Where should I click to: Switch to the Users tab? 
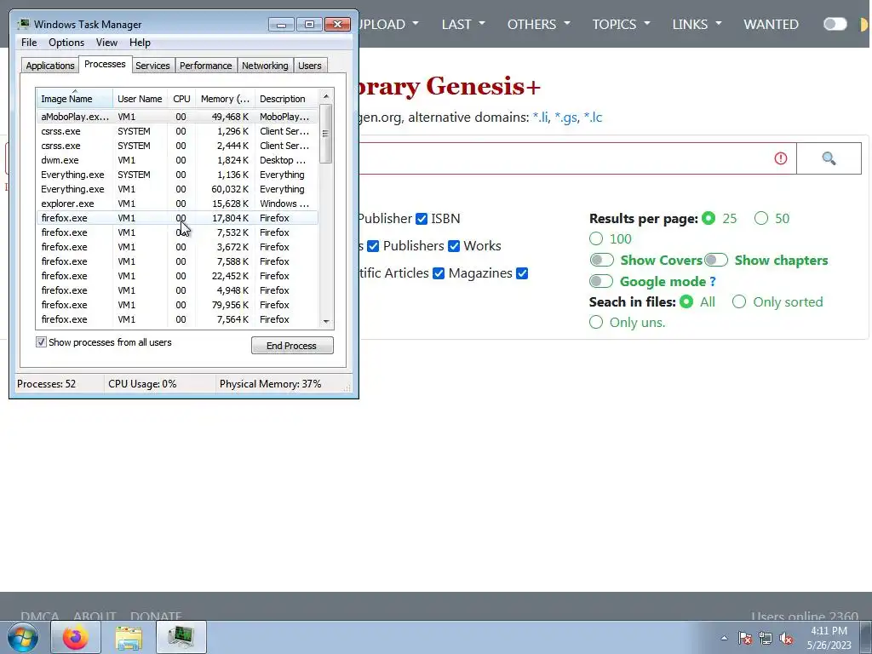pos(310,66)
